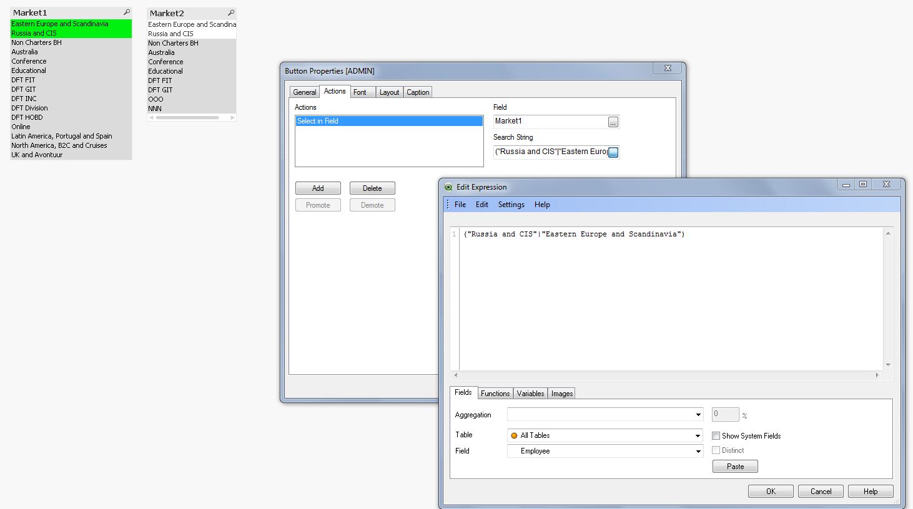Screen dimensions: 913x509
Task: Open expression editor button beside Search String
Action: (x=613, y=152)
